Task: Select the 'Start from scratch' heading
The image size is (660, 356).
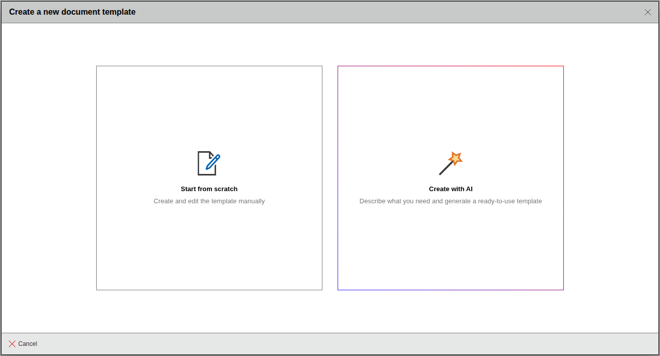Action: pos(209,189)
